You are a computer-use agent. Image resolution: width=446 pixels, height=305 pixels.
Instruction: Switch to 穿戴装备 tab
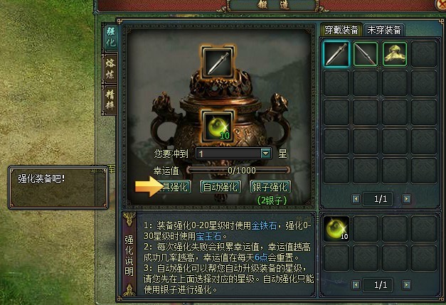[341, 30]
